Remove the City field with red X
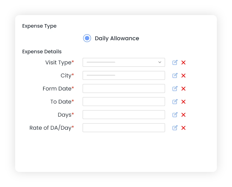 [x=183, y=76]
